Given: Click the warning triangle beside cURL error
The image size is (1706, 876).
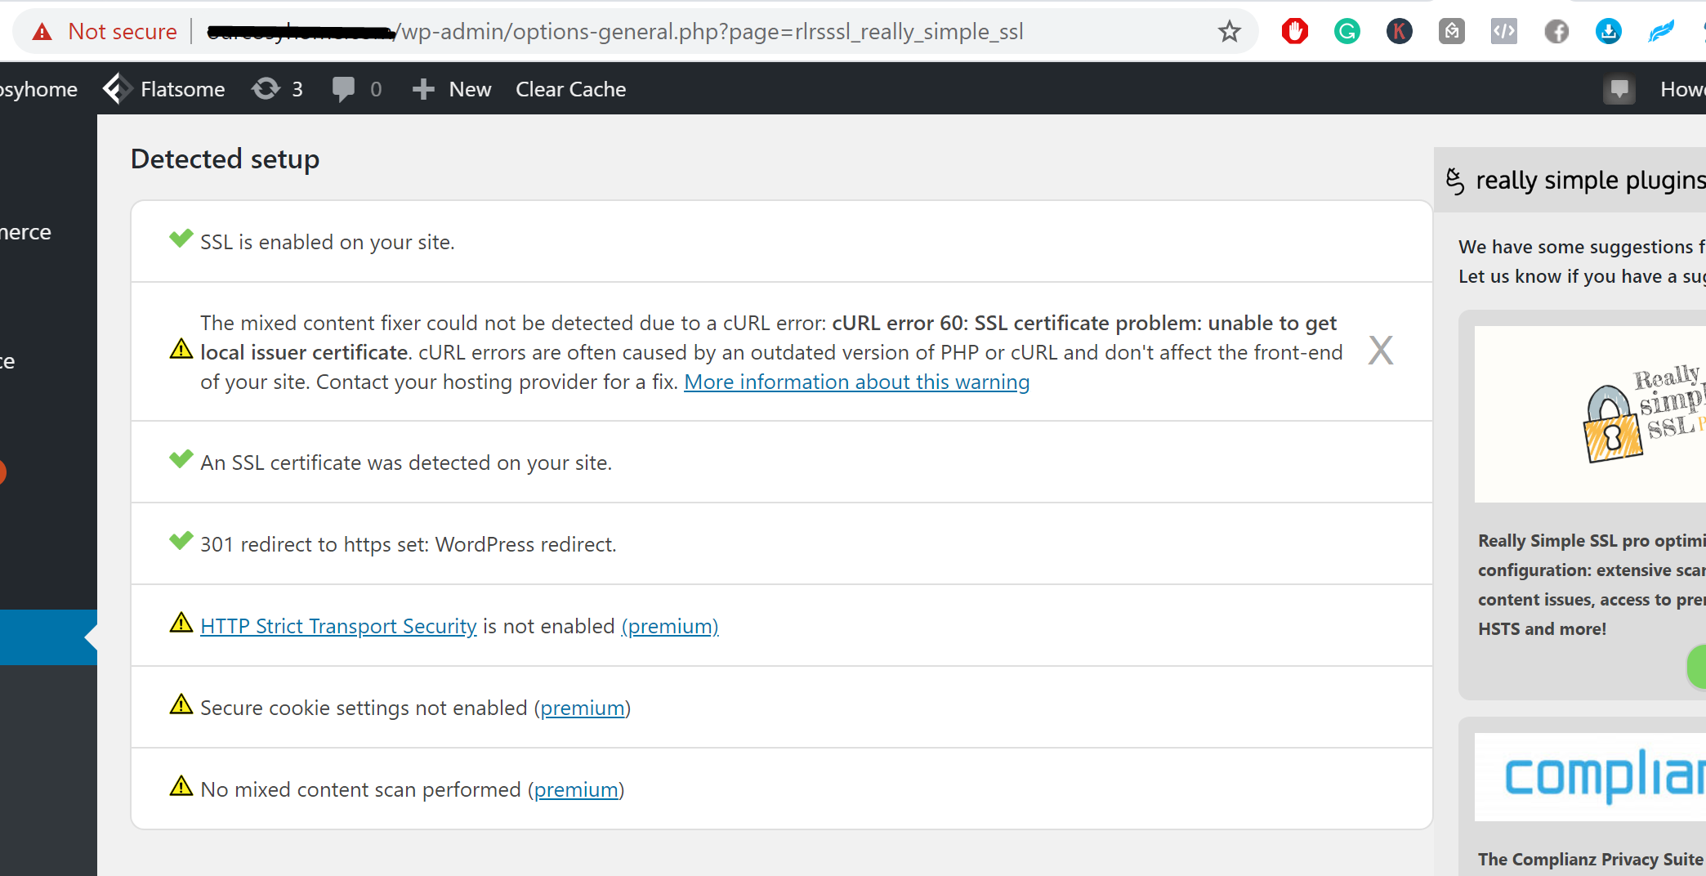Looking at the screenshot, I should 181,350.
